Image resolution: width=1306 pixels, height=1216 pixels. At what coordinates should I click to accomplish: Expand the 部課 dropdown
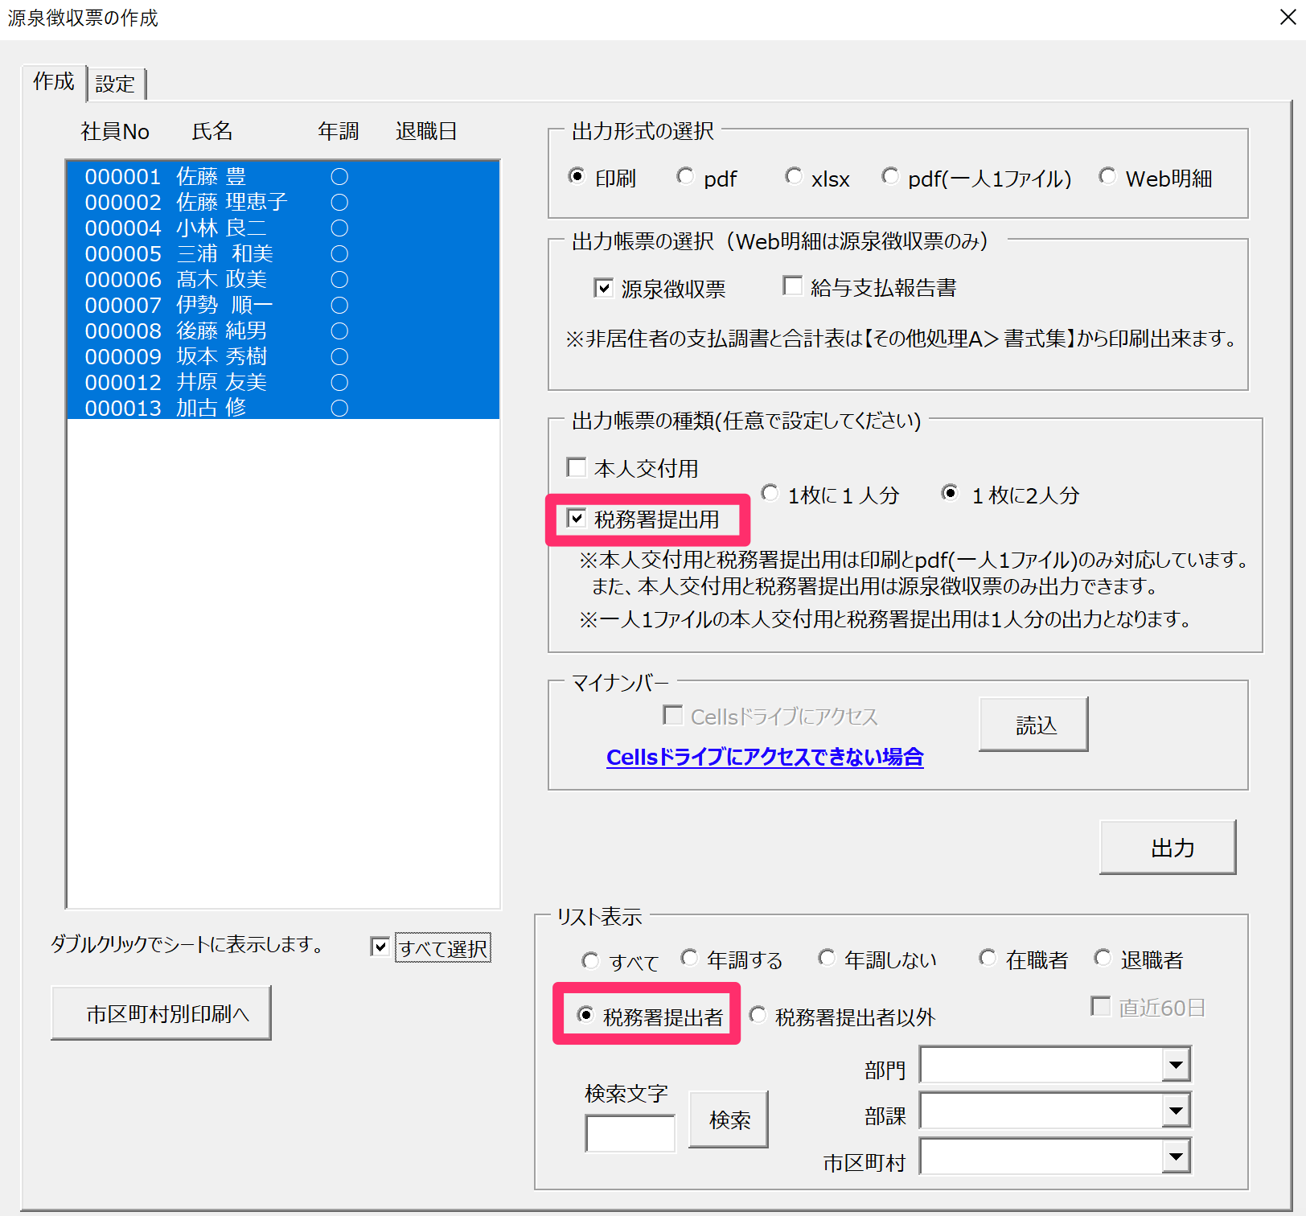click(x=1177, y=1111)
